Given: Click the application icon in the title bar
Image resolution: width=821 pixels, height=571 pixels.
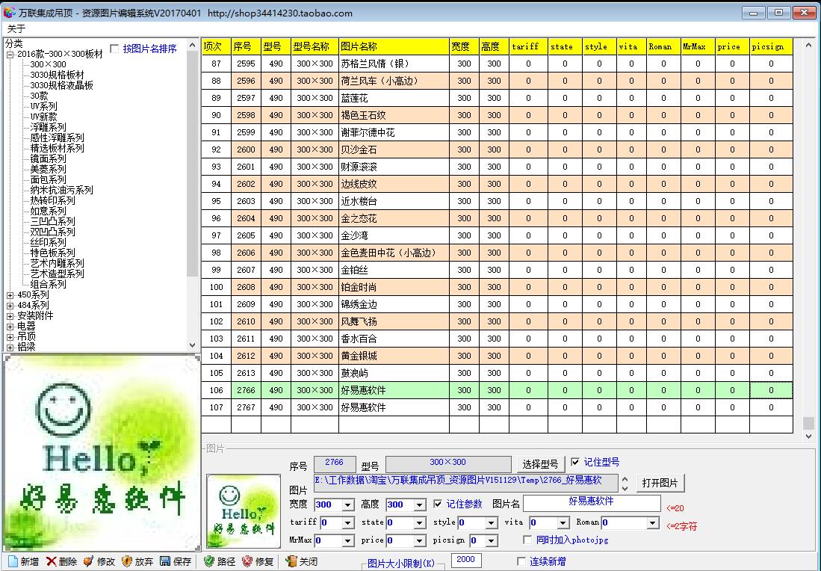Looking at the screenshot, I should pos(9,12).
